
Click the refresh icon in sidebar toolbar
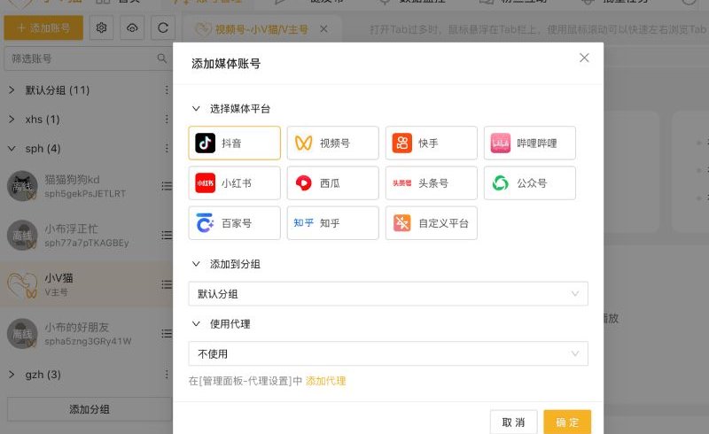pyautogui.click(x=161, y=28)
